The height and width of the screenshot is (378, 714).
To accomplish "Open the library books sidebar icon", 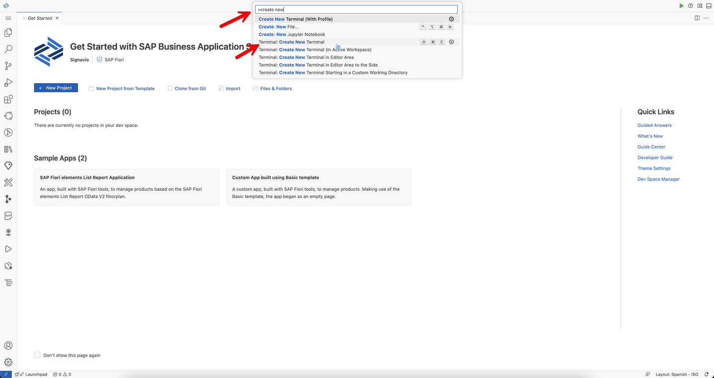I will (x=8, y=149).
